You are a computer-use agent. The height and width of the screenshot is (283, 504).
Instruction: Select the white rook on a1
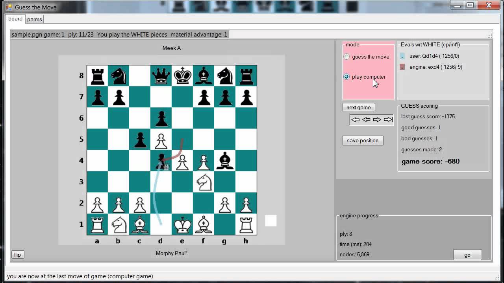(97, 224)
